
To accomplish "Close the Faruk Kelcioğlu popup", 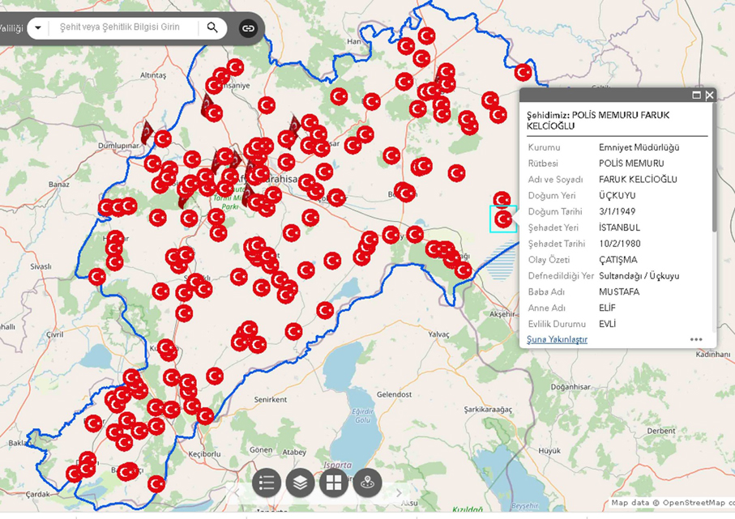I will [x=710, y=95].
